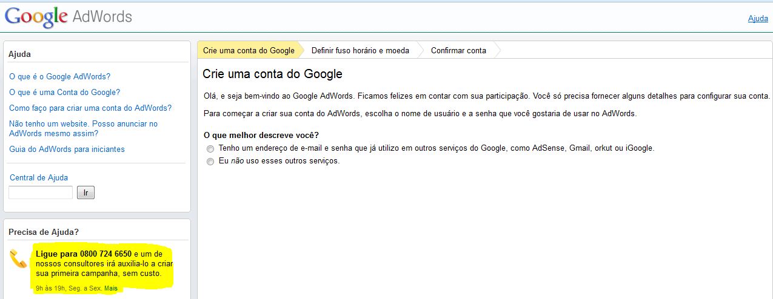Select 'Tenho um endereço de e-mail e senha' option
Screen dimensions: 773x299
tap(210, 148)
